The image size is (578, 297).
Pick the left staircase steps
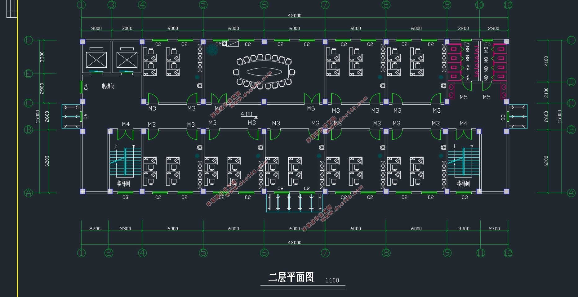125,161
